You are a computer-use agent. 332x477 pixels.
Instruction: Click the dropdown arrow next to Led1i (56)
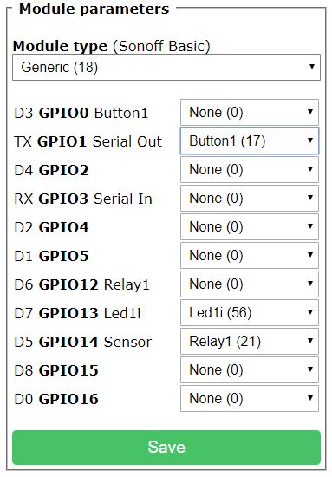(x=310, y=312)
